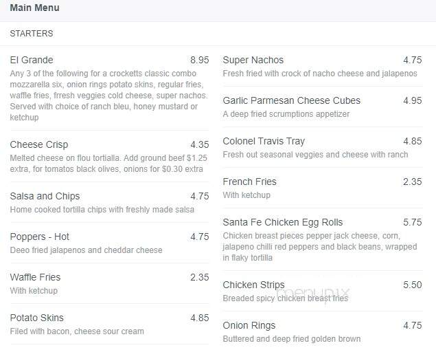
Task: Click the Cheese Crisp description text
Action: (x=108, y=164)
